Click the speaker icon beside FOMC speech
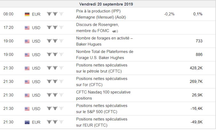The image size is (216, 130). click(x=115, y=31)
